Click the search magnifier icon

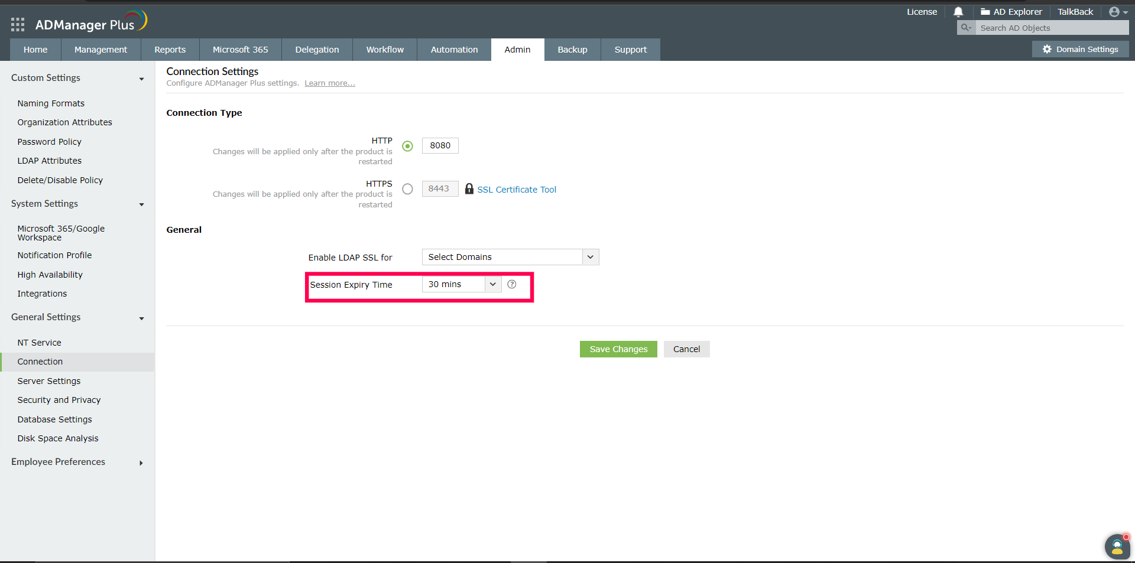(x=966, y=28)
